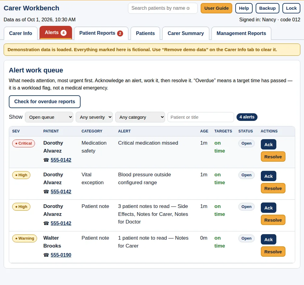Switch to the Alerts tab

pos(56,33)
